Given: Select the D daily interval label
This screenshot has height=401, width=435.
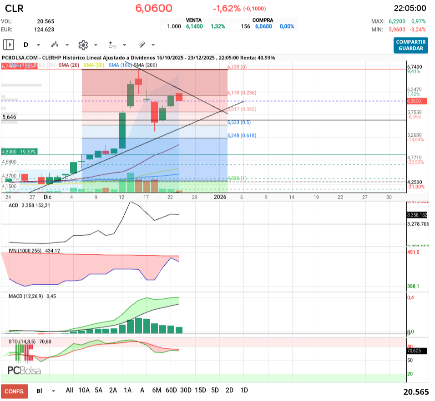Looking at the screenshot, I should (x=26, y=45).
